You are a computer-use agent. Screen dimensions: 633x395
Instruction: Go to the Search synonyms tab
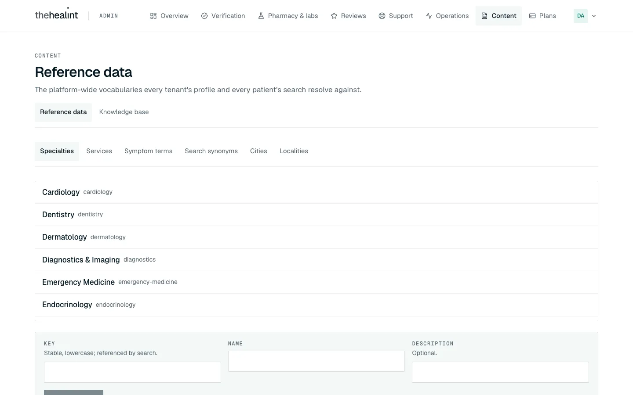click(211, 151)
